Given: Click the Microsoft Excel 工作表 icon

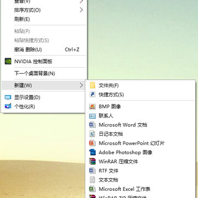Looking at the screenshot, I should tap(92, 189).
